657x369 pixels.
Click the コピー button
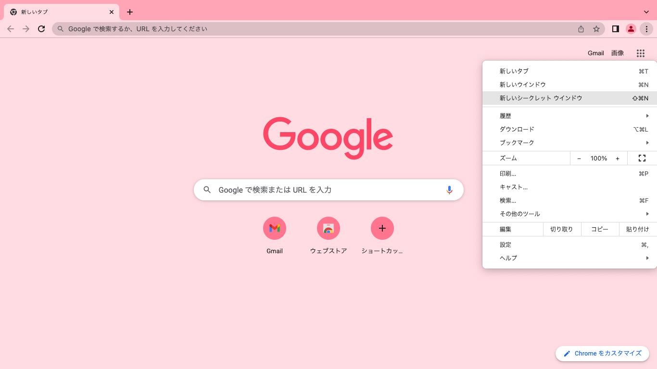pos(600,229)
